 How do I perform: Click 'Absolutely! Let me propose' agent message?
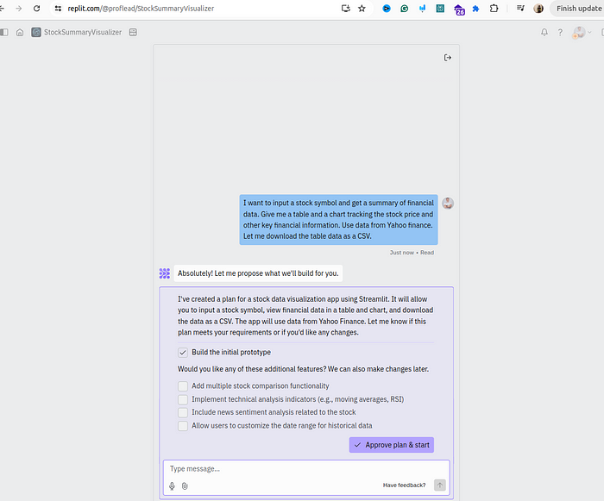258,273
